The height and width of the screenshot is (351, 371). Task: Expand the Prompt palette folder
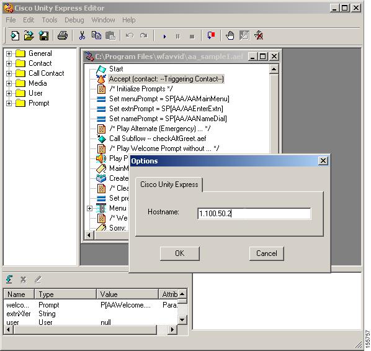coord(9,103)
